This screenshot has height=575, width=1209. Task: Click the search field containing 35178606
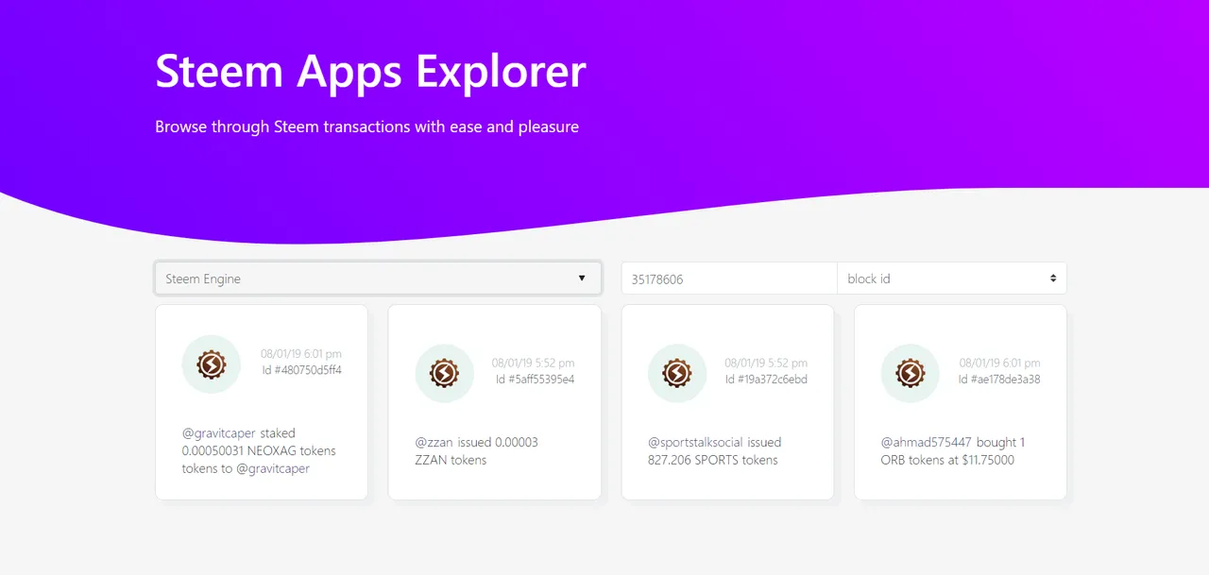[728, 279]
